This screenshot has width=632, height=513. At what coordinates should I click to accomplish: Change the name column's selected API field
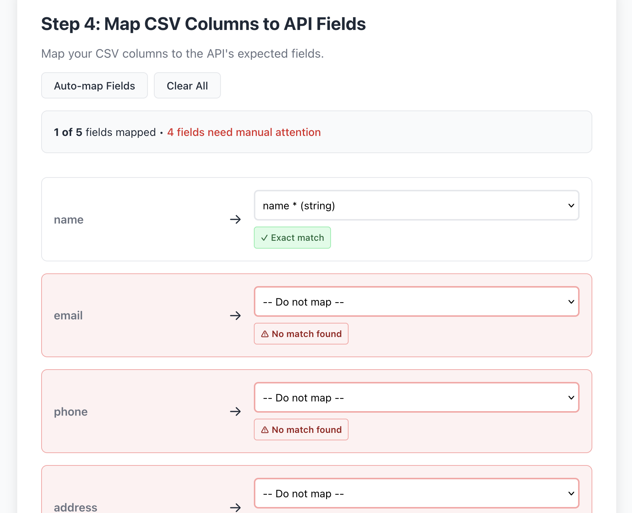click(416, 205)
